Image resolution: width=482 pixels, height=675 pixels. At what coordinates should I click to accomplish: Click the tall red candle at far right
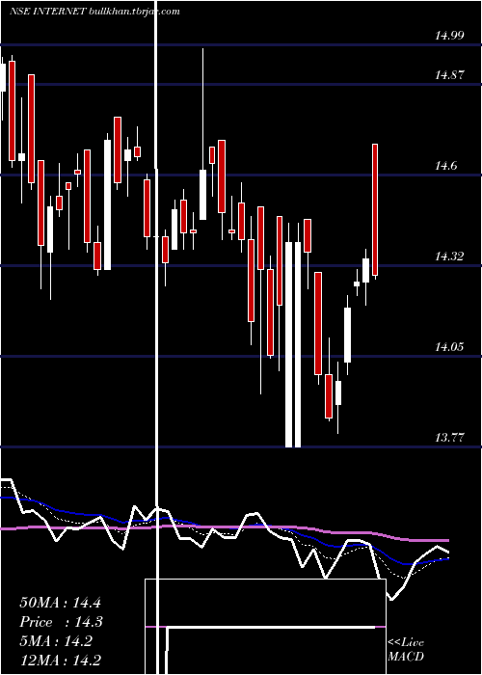pos(375,209)
